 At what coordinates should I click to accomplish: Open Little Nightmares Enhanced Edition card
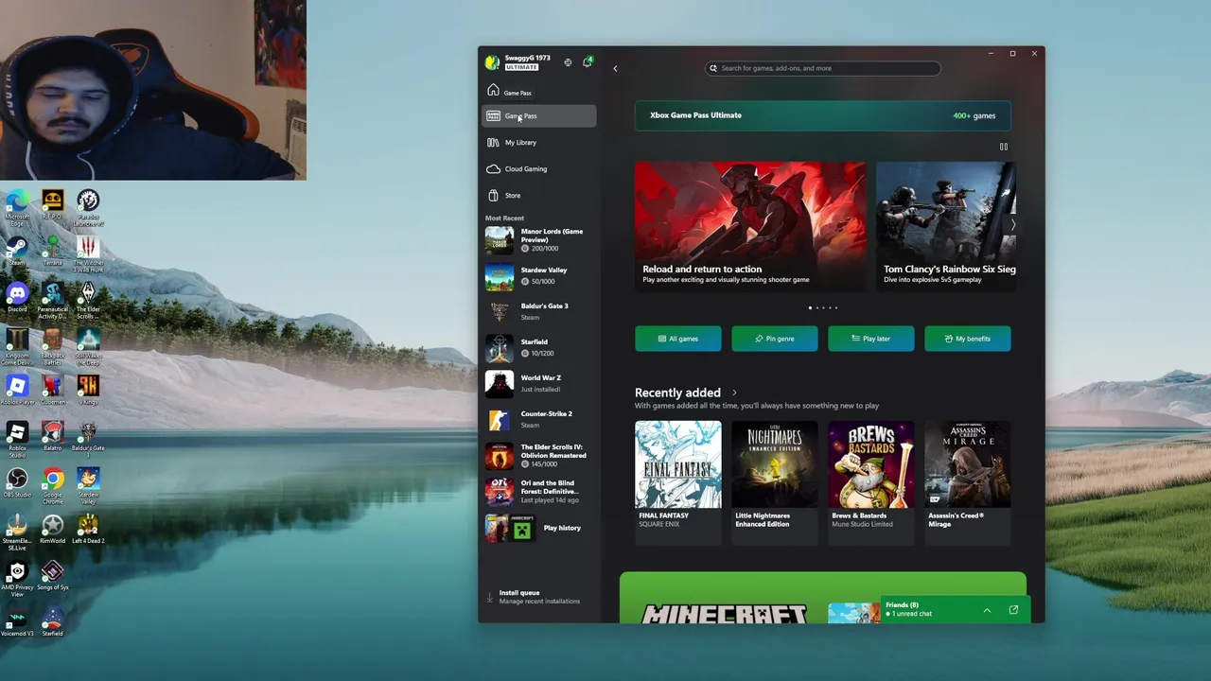775,482
